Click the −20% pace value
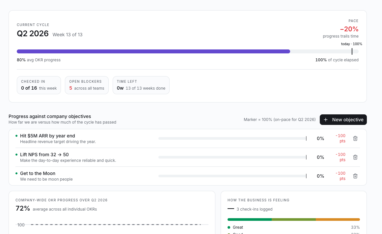The width and height of the screenshot is (382, 234). coord(349,29)
